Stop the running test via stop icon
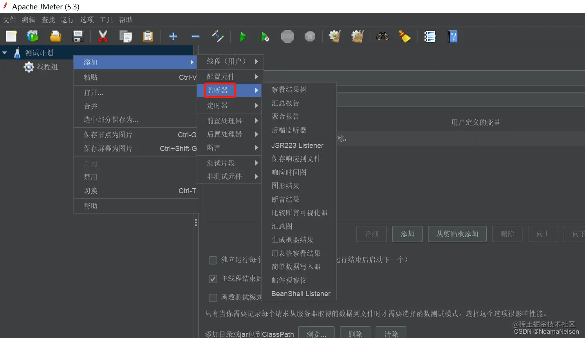The height and width of the screenshot is (338, 585). 287,36
